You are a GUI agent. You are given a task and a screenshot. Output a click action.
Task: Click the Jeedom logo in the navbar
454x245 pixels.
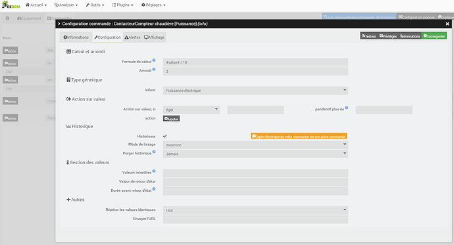click(x=11, y=5)
